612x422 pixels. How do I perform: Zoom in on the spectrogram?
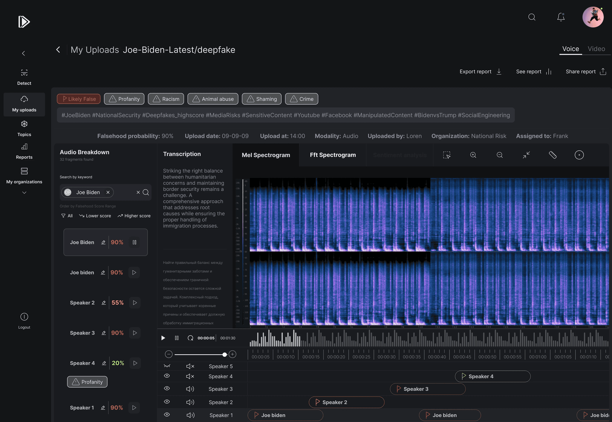coord(473,155)
